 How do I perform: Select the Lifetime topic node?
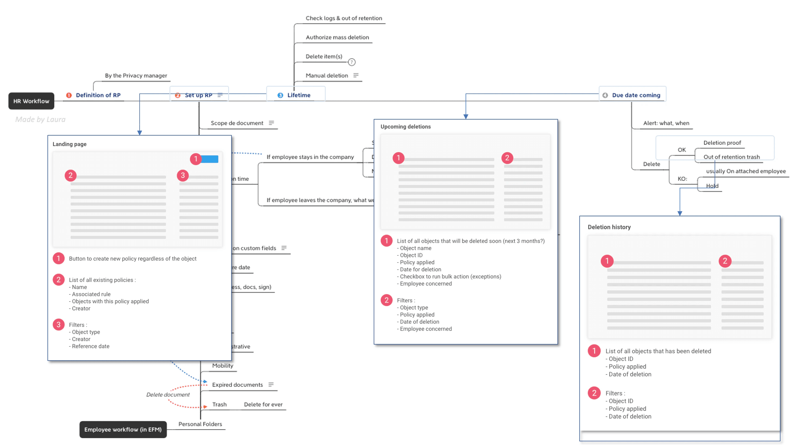[299, 95]
